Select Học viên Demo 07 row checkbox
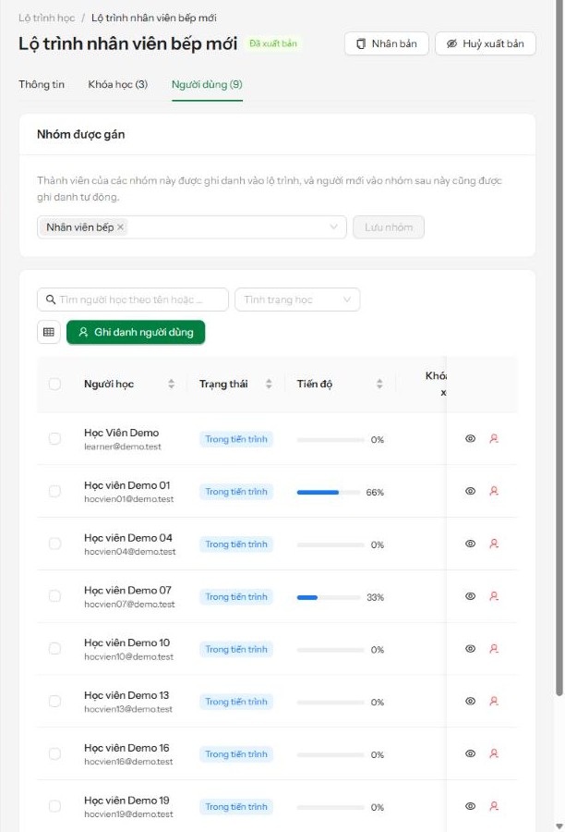 click(54, 596)
